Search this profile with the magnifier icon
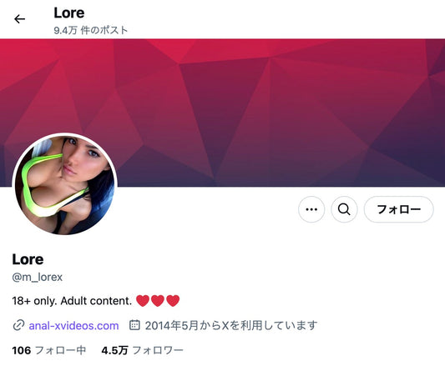This screenshot has width=445, height=366. click(x=344, y=209)
